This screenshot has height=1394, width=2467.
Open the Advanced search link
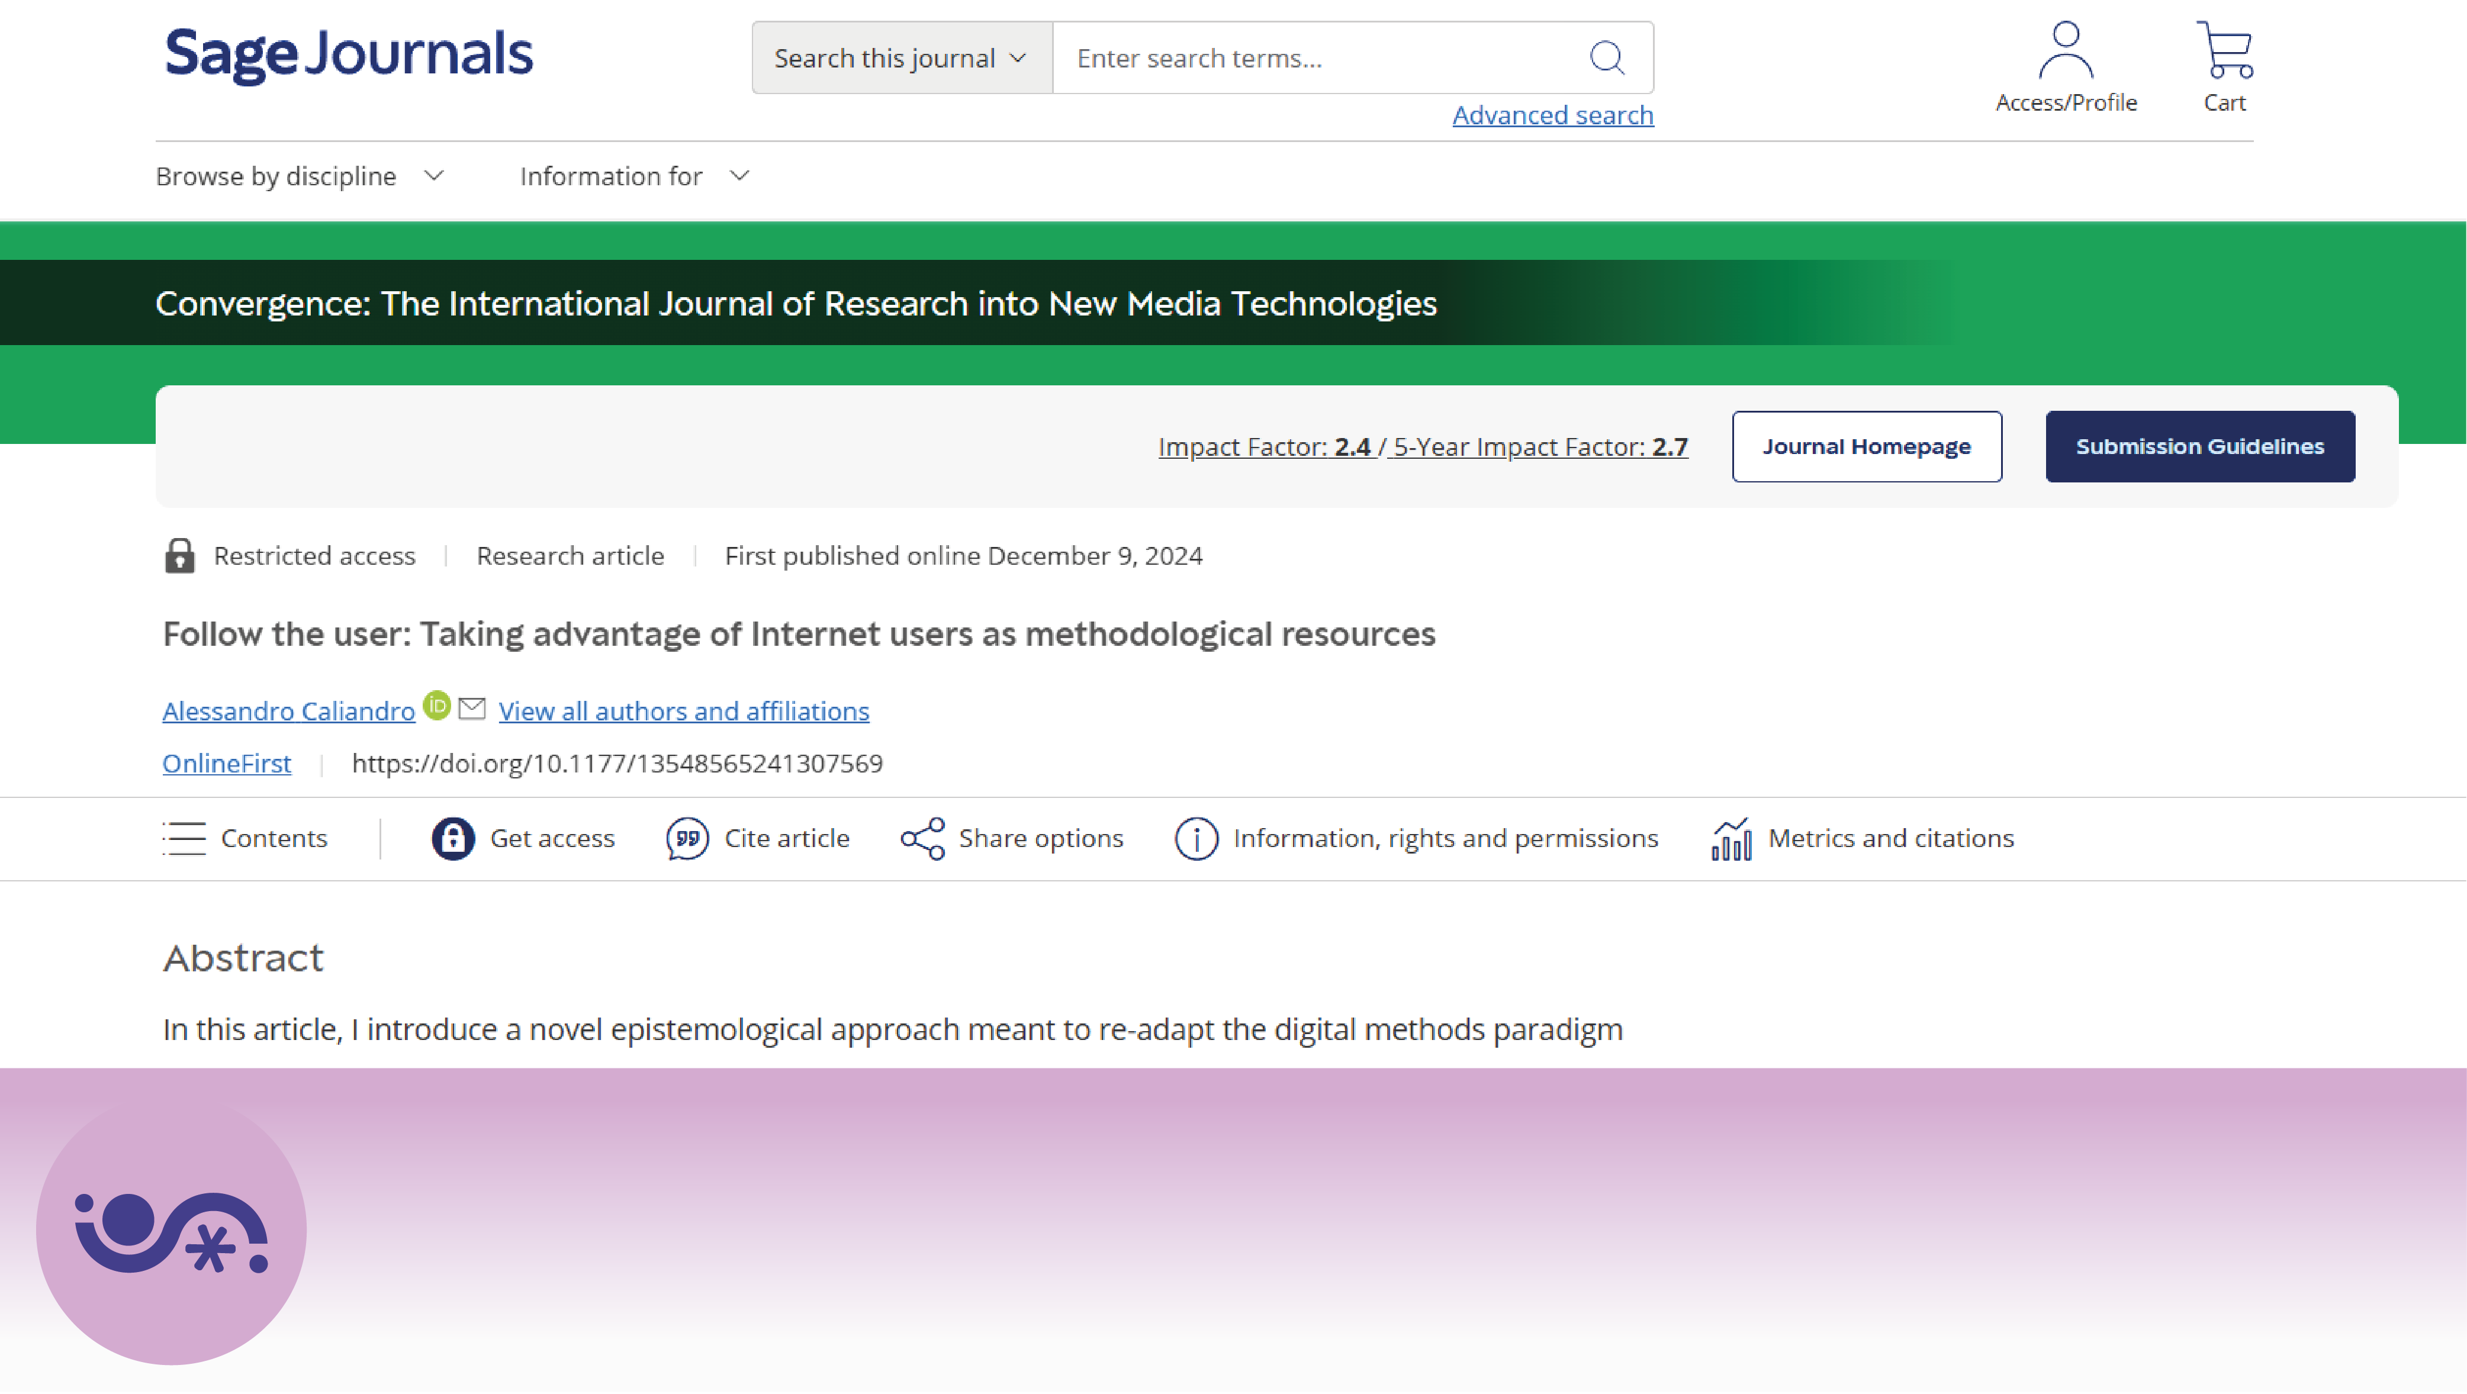click(1552, 115)
